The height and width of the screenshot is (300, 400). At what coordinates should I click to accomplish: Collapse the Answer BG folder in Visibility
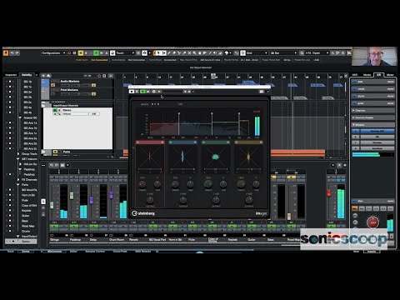20,117
